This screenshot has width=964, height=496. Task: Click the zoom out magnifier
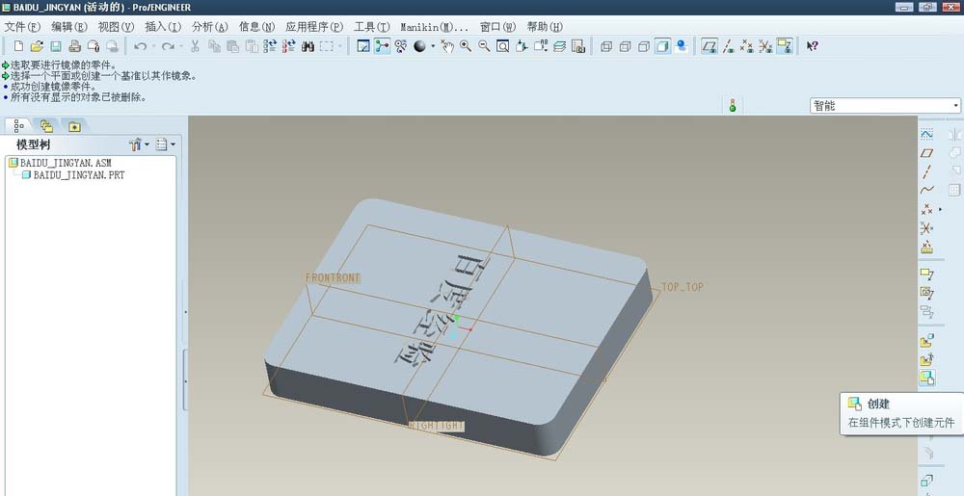click(485, 46)
